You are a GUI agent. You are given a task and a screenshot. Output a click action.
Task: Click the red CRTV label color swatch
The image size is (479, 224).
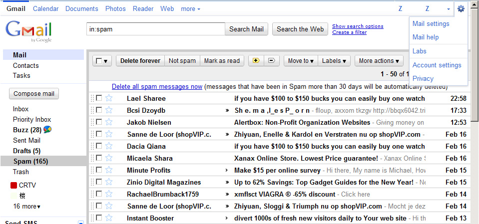[13, 185]
